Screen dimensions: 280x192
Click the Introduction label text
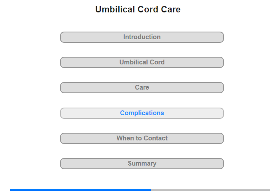tap(142, 37)
